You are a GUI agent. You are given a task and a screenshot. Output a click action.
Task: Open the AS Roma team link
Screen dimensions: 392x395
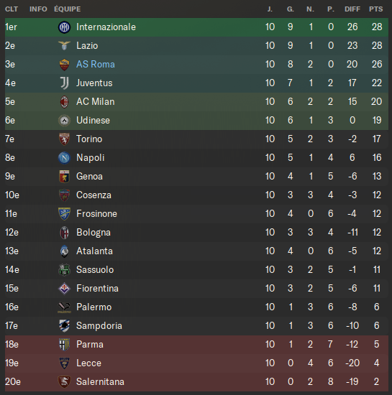point(96,64)
